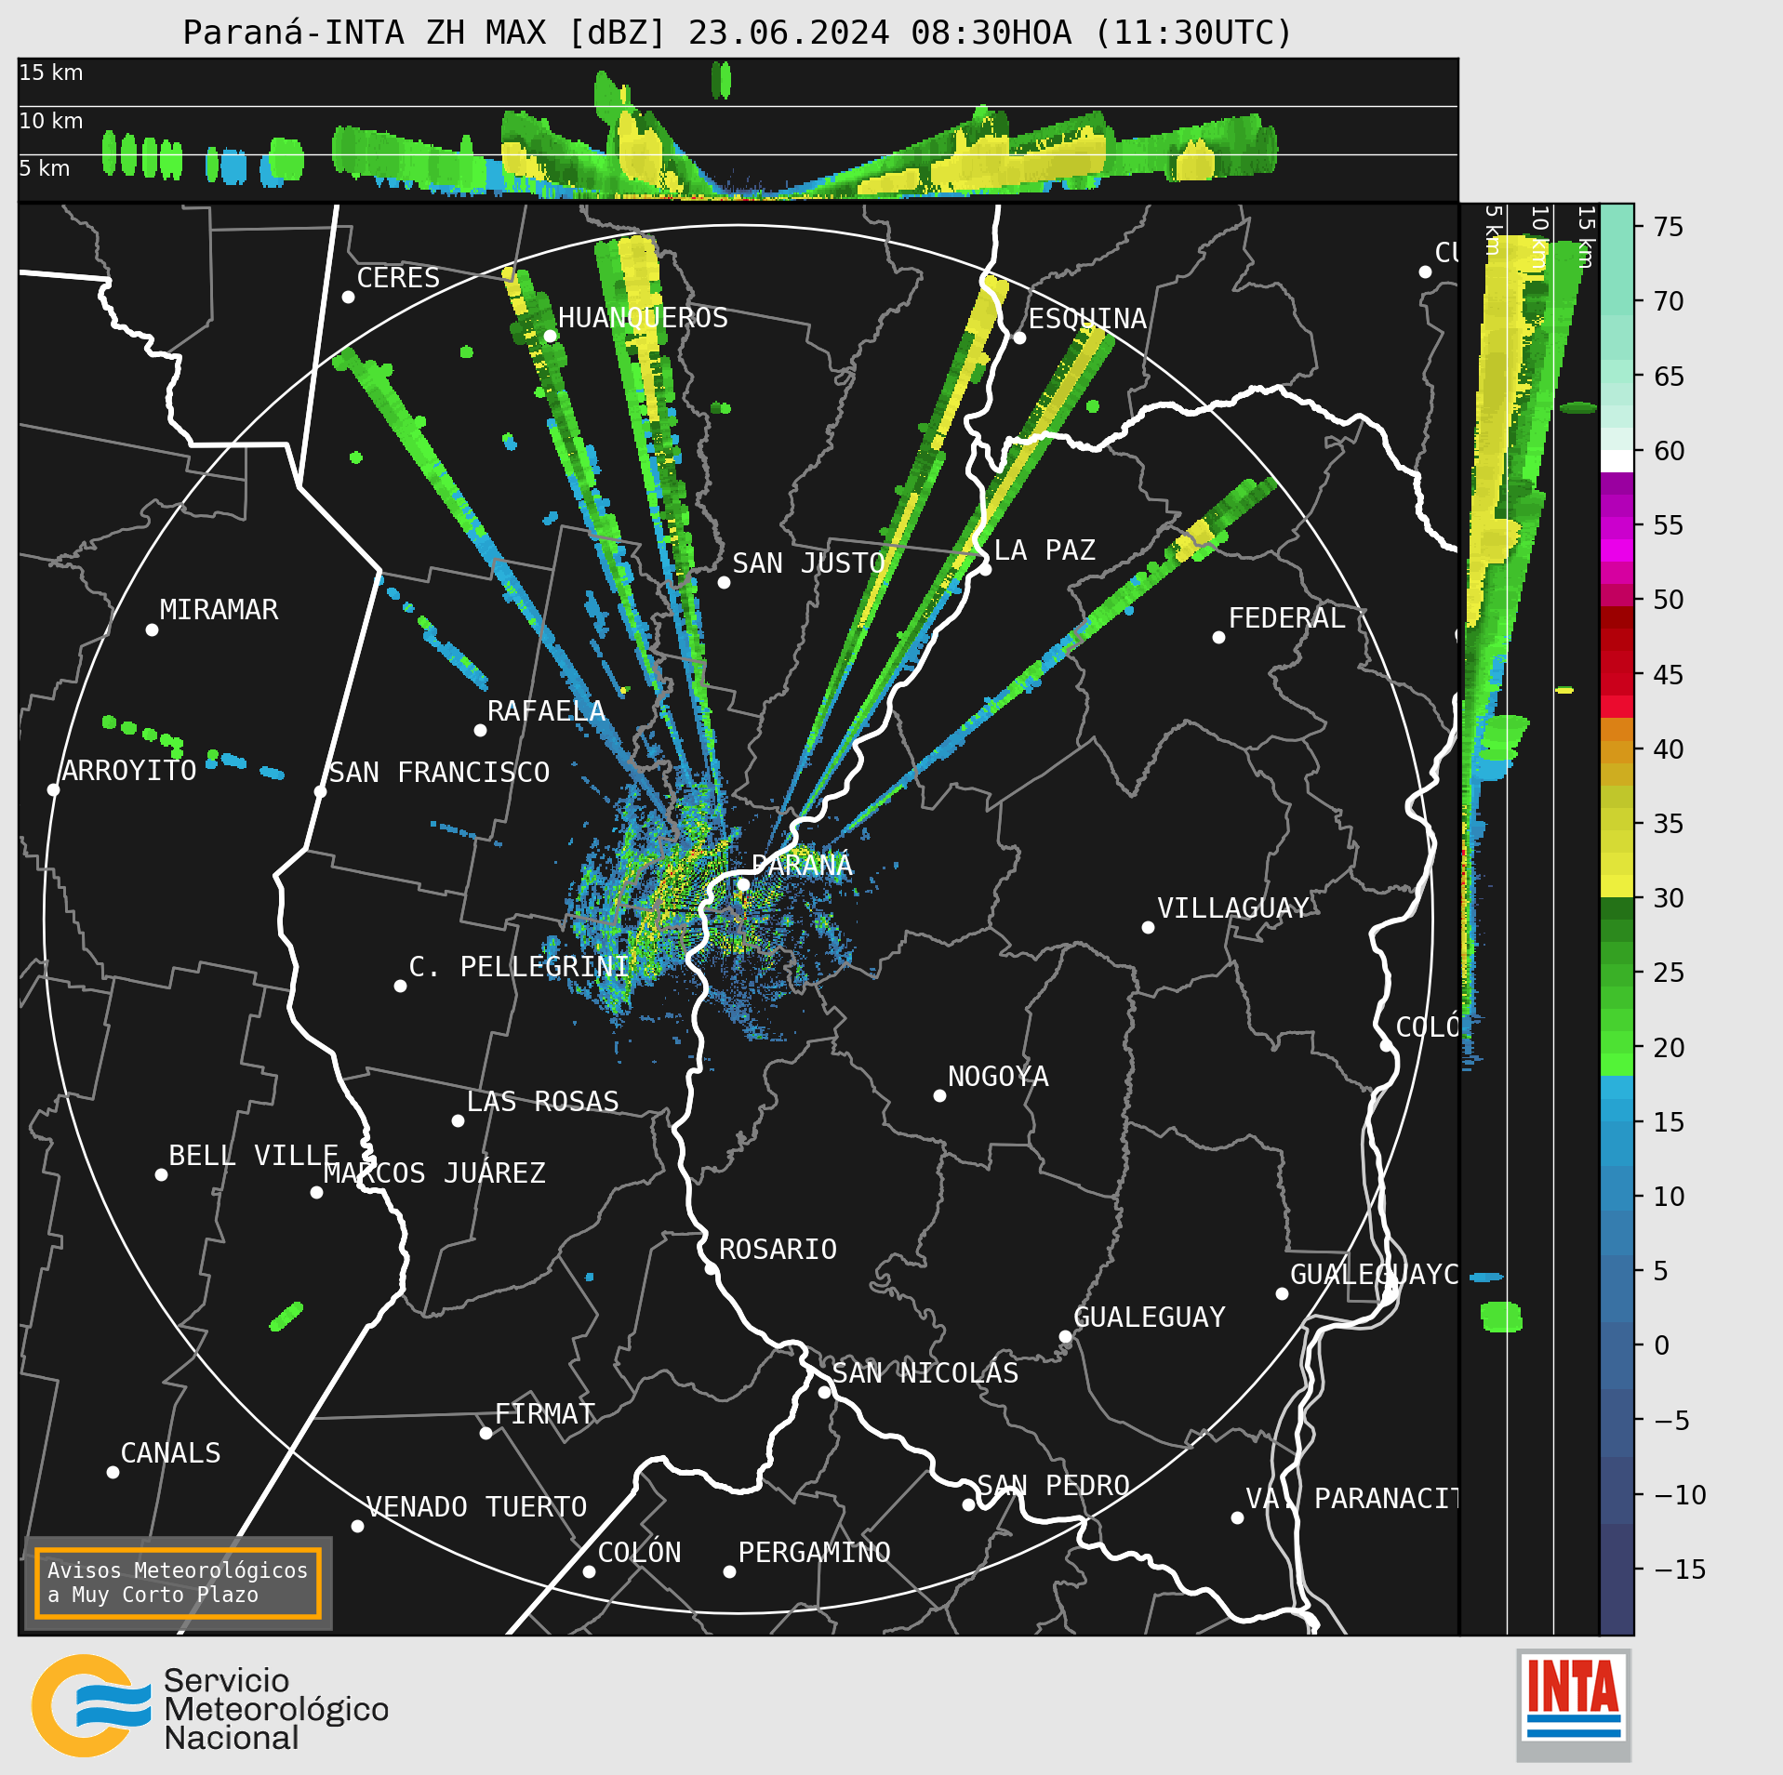Click the 15 dBZ light blue scale band
The image size is (1783, 1775).
point(1617,1110)
